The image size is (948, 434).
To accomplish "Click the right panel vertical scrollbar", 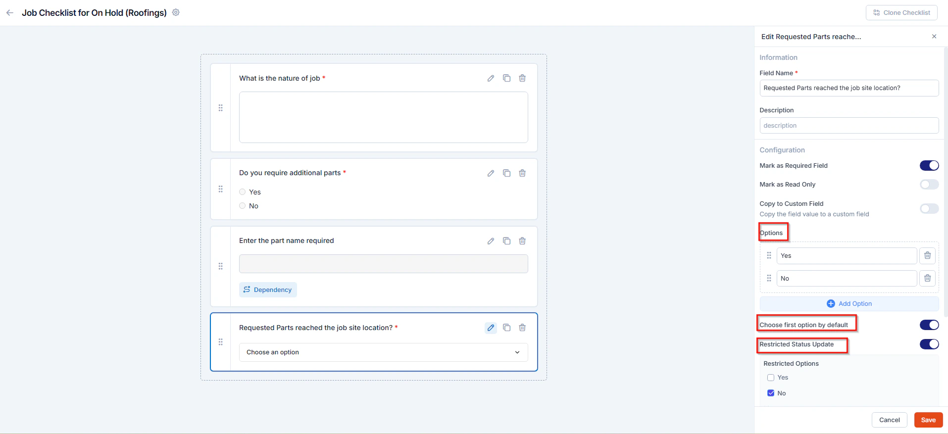I will pos(946,182).
